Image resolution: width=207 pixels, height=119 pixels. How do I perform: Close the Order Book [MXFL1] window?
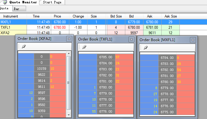point(193,40)
